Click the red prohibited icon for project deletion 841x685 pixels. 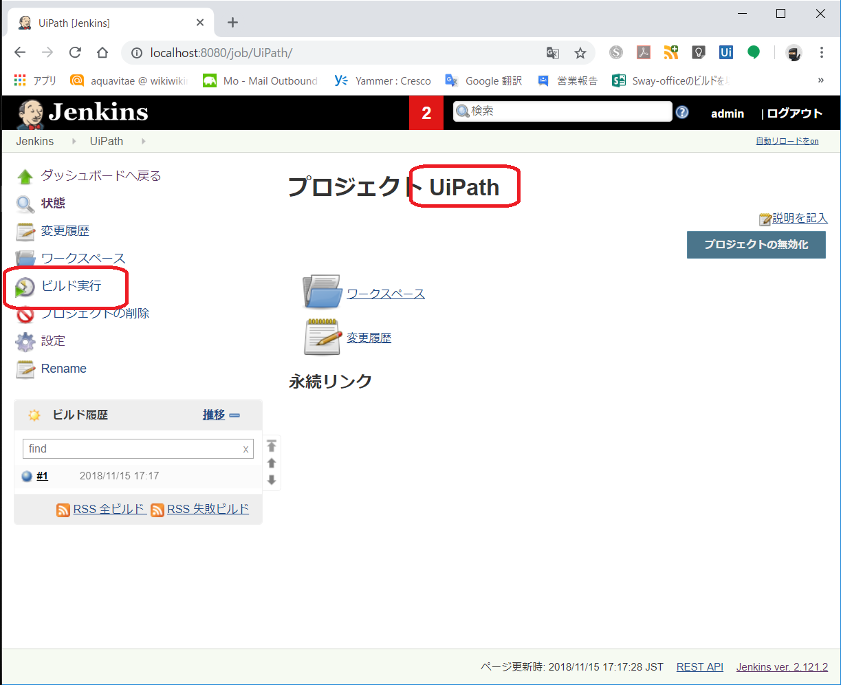tap(25, 314)
